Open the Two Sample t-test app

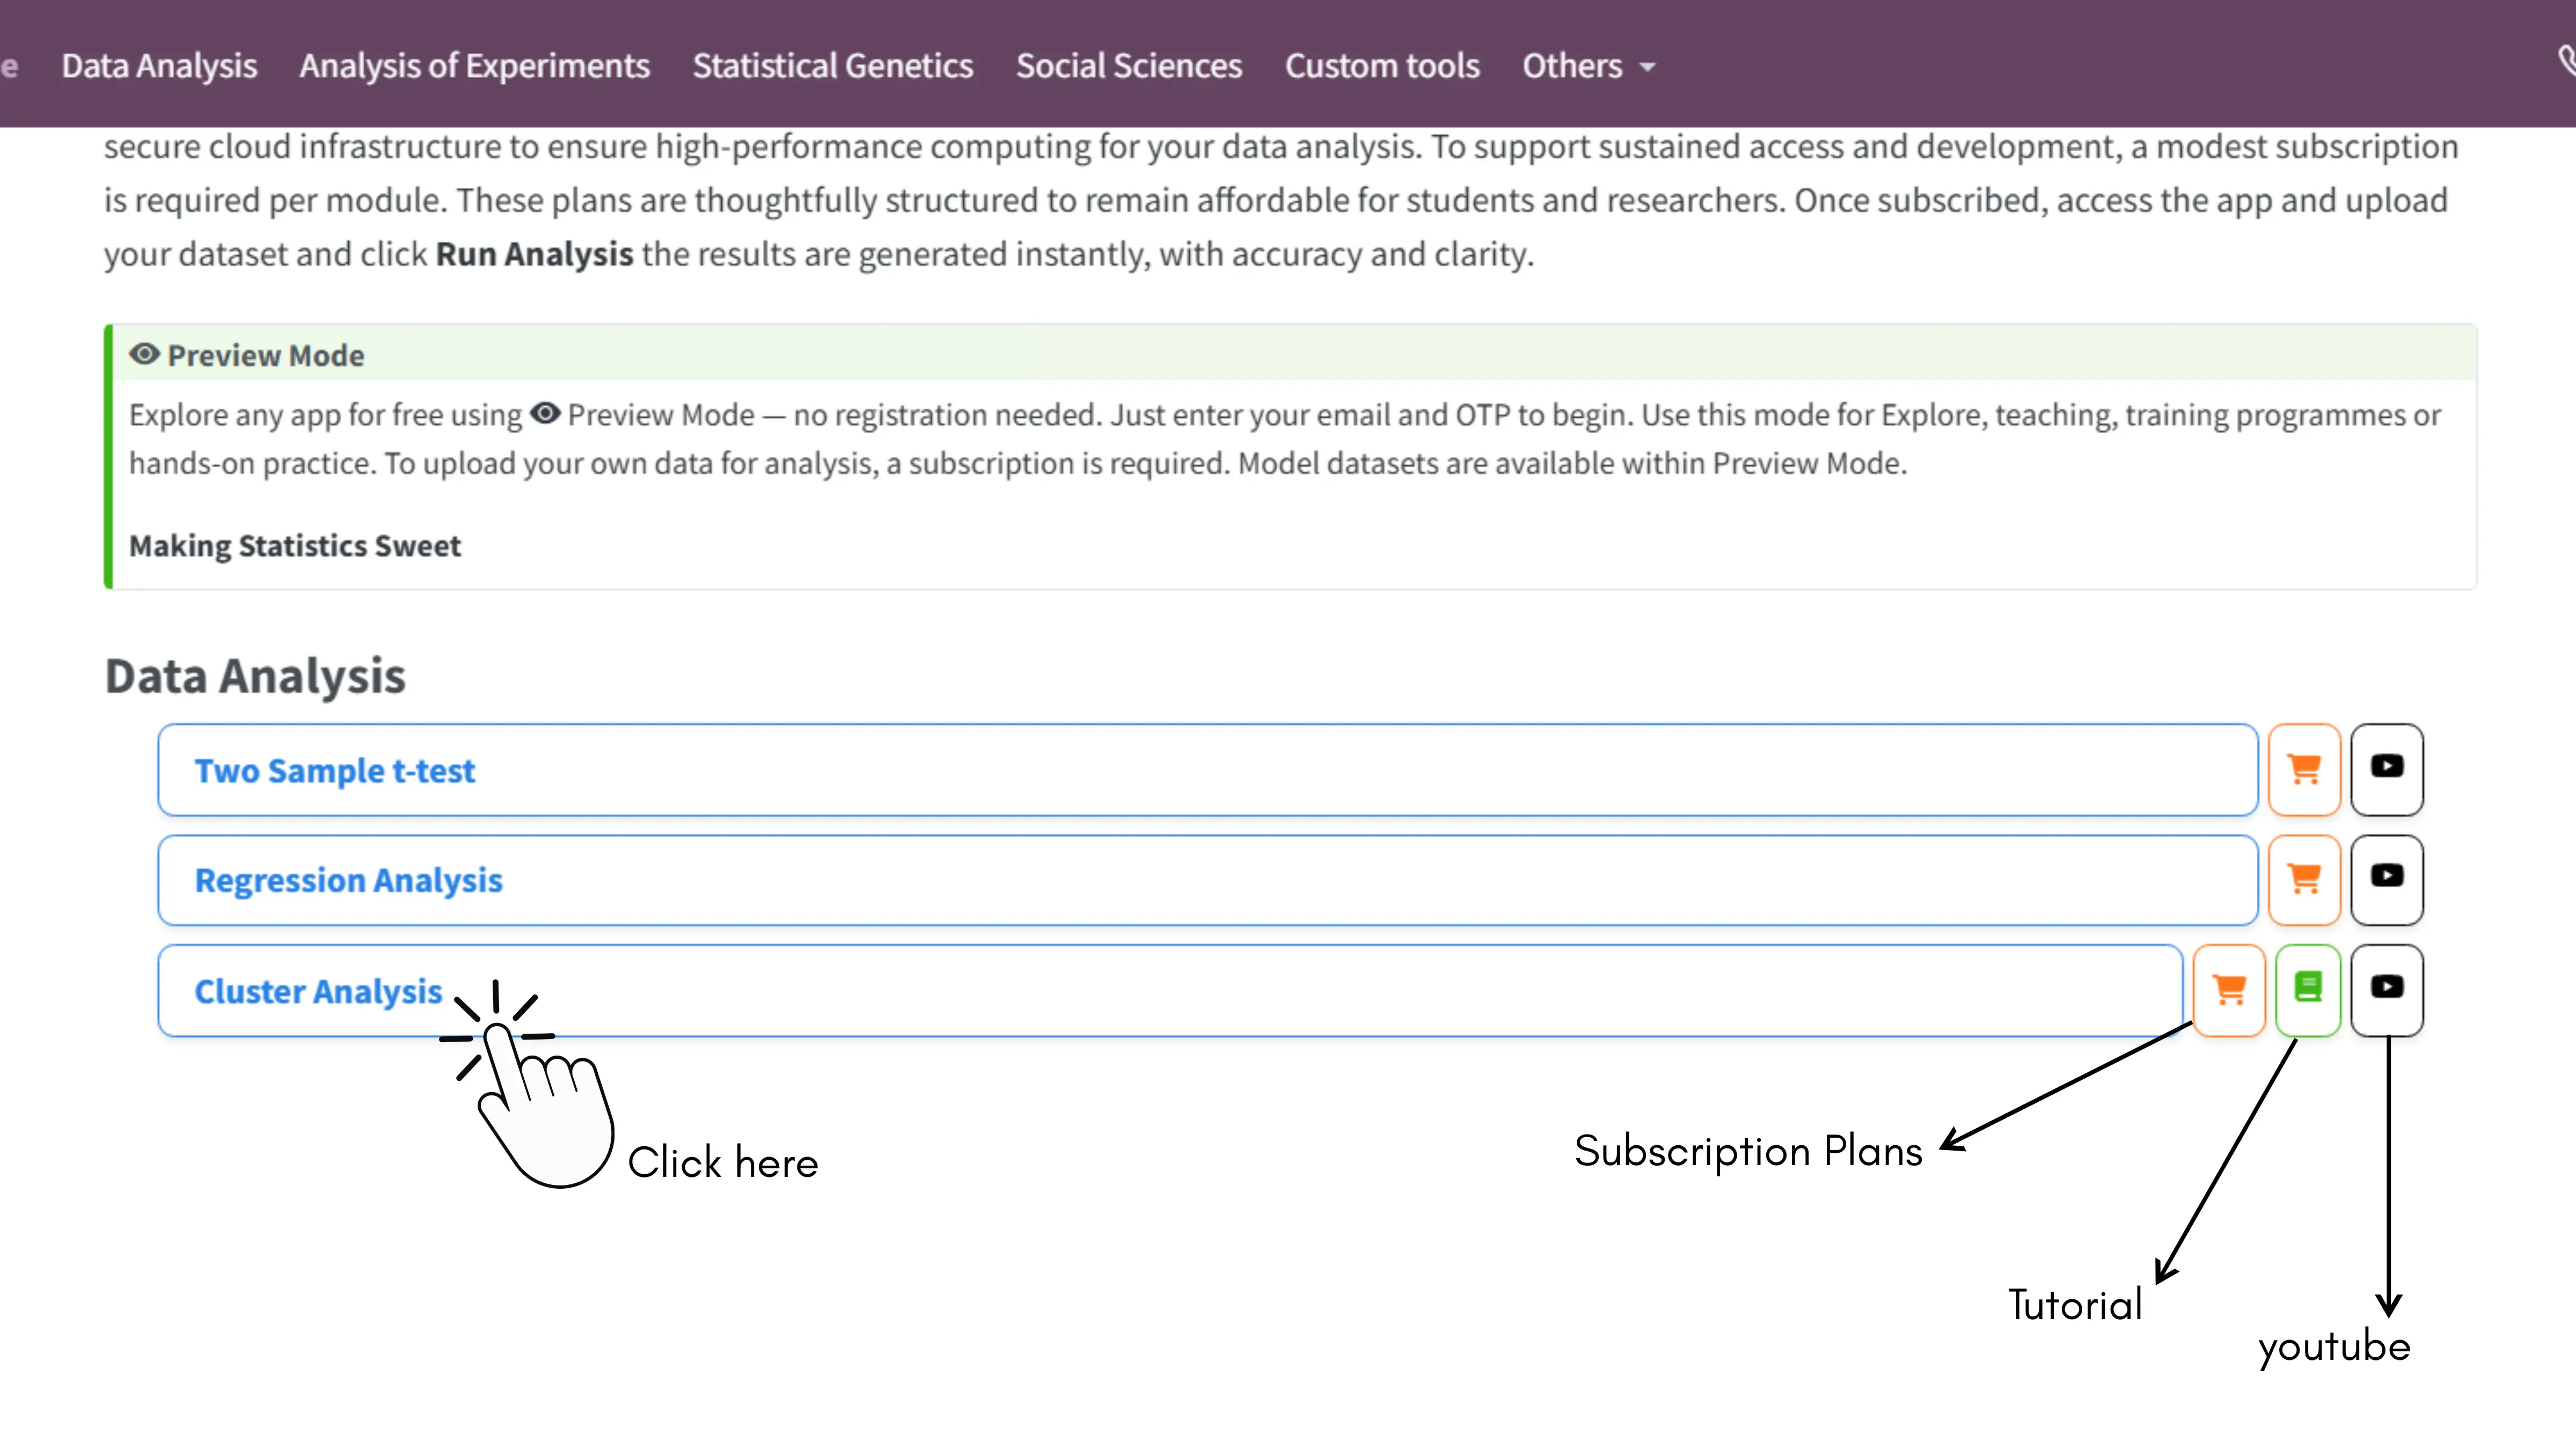[334, 770]
